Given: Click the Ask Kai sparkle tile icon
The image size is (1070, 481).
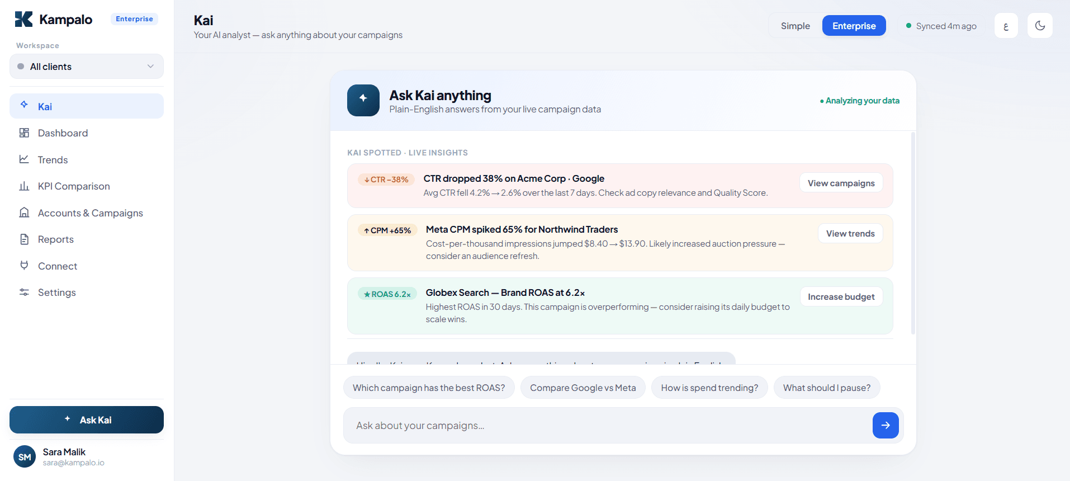Looking at the screenshot, I should 363,100.
